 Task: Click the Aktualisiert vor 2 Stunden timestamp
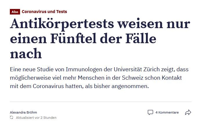(36, 118)
